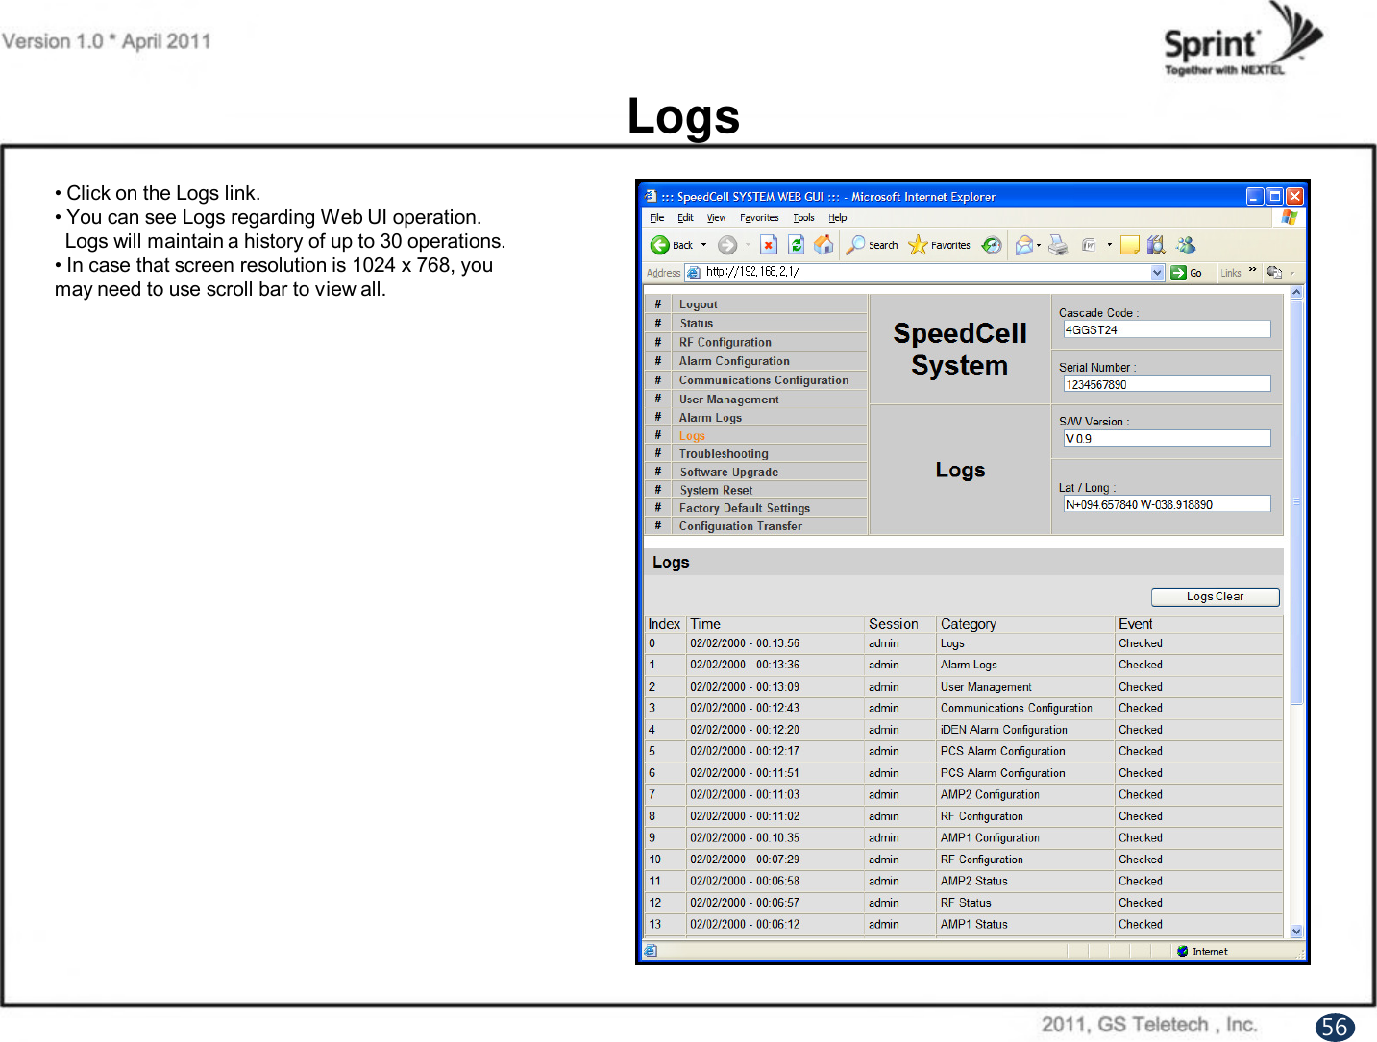Open the Configuration Transfer link

coord(740,526)
